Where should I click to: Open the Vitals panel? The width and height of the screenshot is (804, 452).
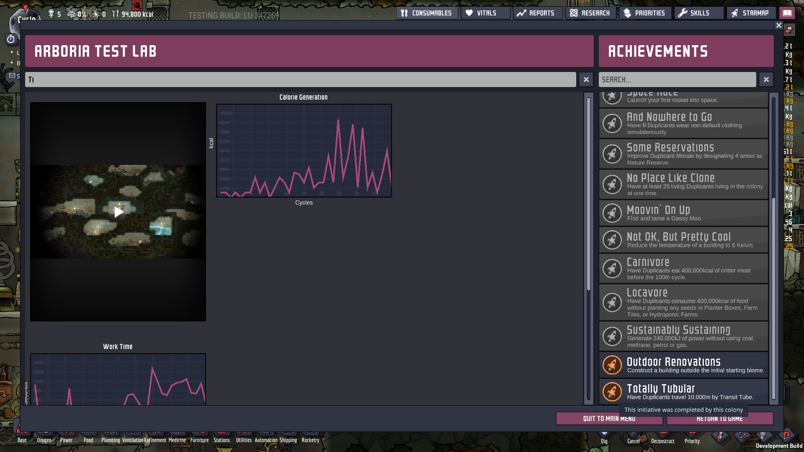(x=485, y=13)
